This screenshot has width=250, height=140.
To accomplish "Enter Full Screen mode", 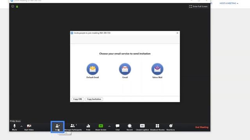I will (198, 7).
